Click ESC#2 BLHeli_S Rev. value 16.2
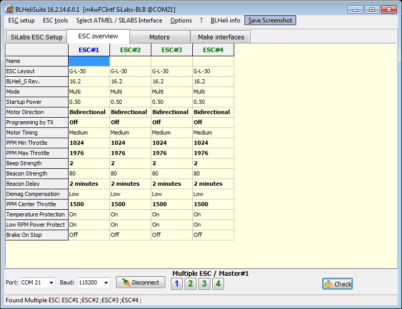 coord(130,81)
